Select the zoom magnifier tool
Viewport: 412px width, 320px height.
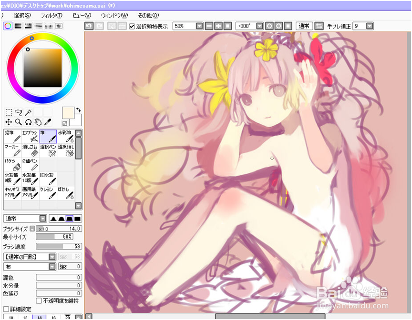(x=19, y=122)
